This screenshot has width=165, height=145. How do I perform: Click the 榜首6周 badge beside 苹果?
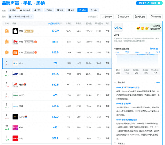[x=29, y=31]
